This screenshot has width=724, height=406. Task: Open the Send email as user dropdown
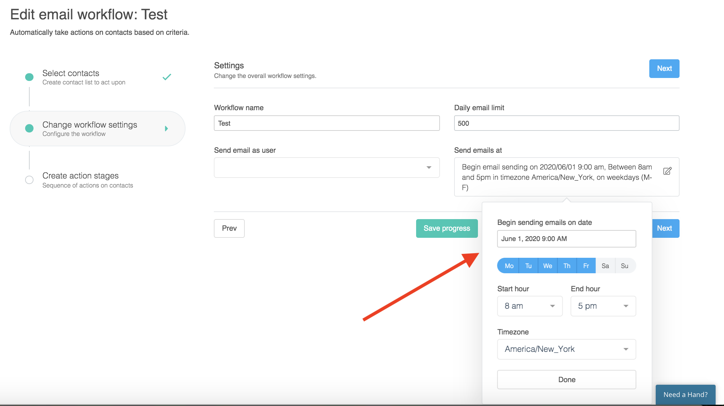327,168
